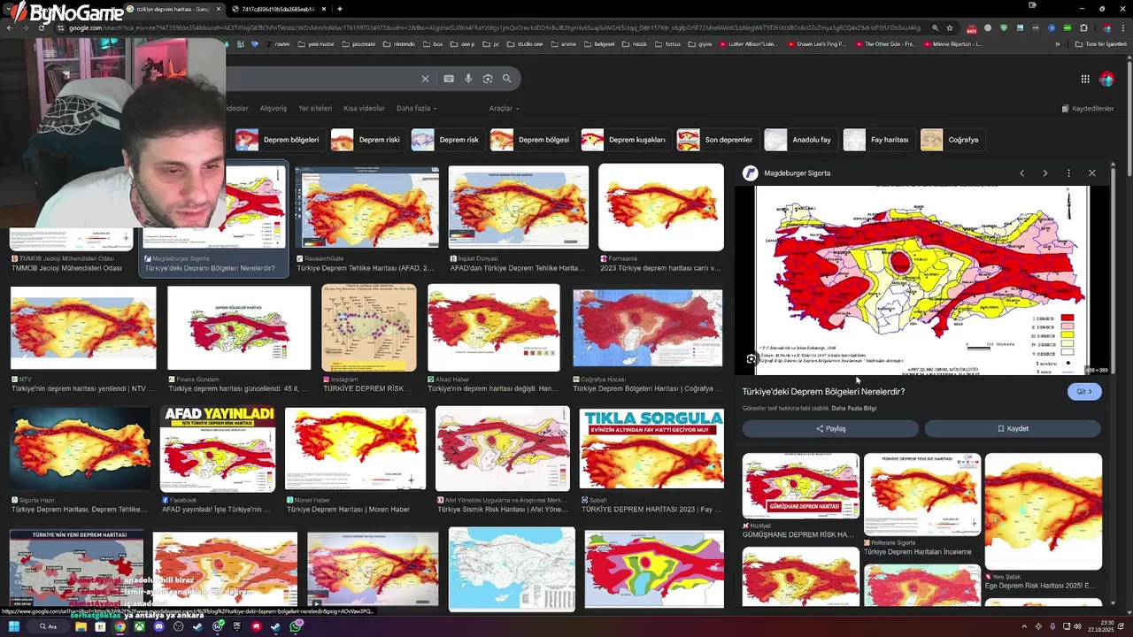Open Instagram Türkiye Deprem Risk thumbnail
Image resolution: width=1133 pixels, height=637 pixels.
pos(368,328)
